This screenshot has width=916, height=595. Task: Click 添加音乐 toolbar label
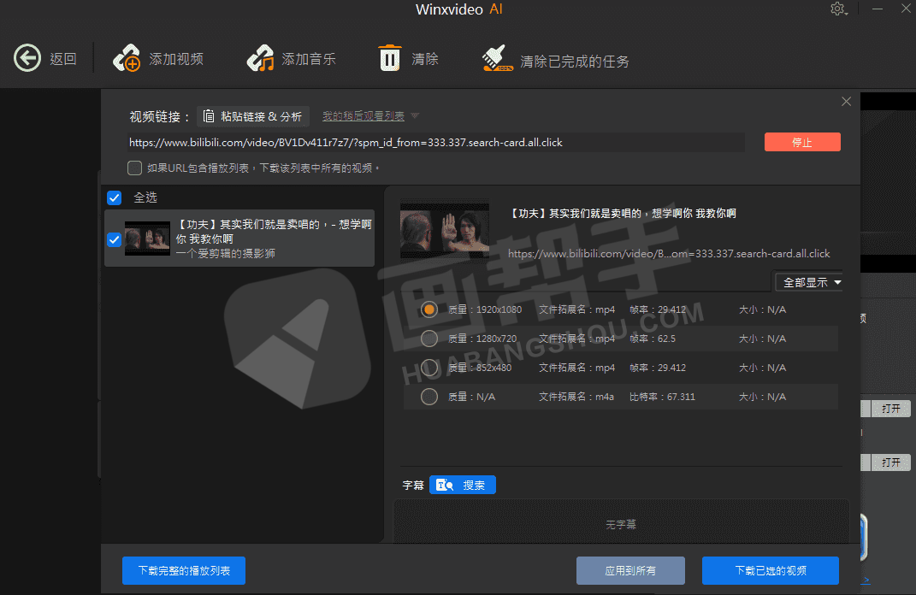[x=309, y=59]
